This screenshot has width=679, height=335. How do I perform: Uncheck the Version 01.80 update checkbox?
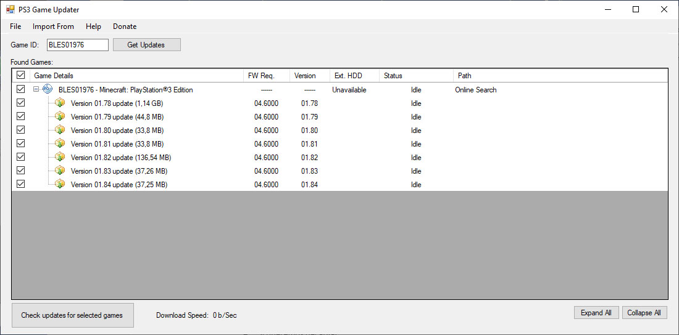coord(20,130)
